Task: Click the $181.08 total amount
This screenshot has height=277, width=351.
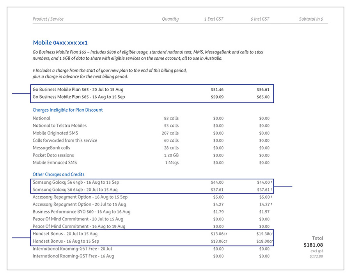Action: [x=313, y=245]
